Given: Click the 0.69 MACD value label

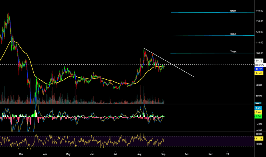Looking at the screenshot, I should coord(258,108).
